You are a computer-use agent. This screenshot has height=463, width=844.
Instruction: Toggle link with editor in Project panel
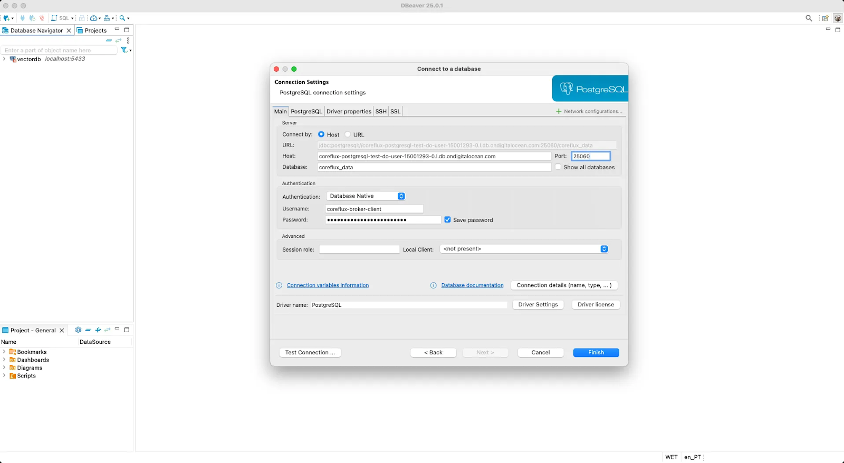[108, 330]
